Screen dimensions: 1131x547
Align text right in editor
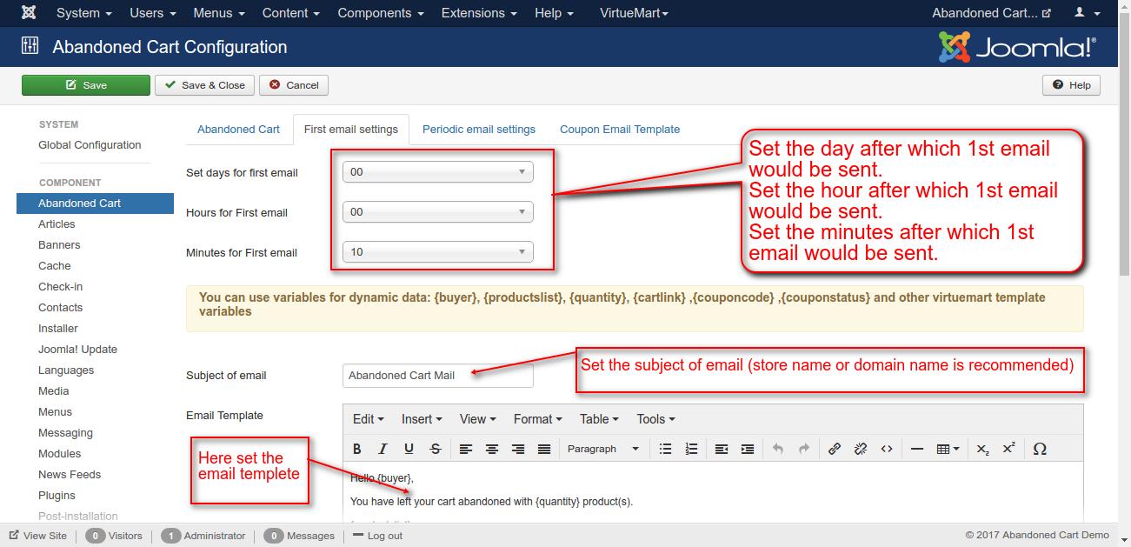pyautogui.click(x=518, y=449)
